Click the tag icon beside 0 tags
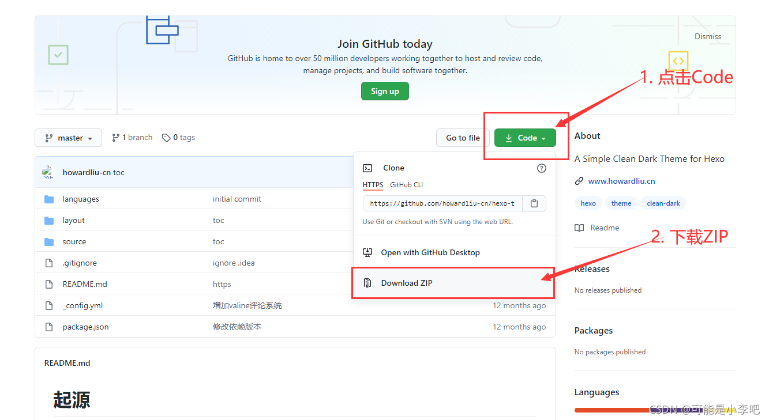Viewport: 769px width, 420px height. pyautogui.click(x=166, y=138)
